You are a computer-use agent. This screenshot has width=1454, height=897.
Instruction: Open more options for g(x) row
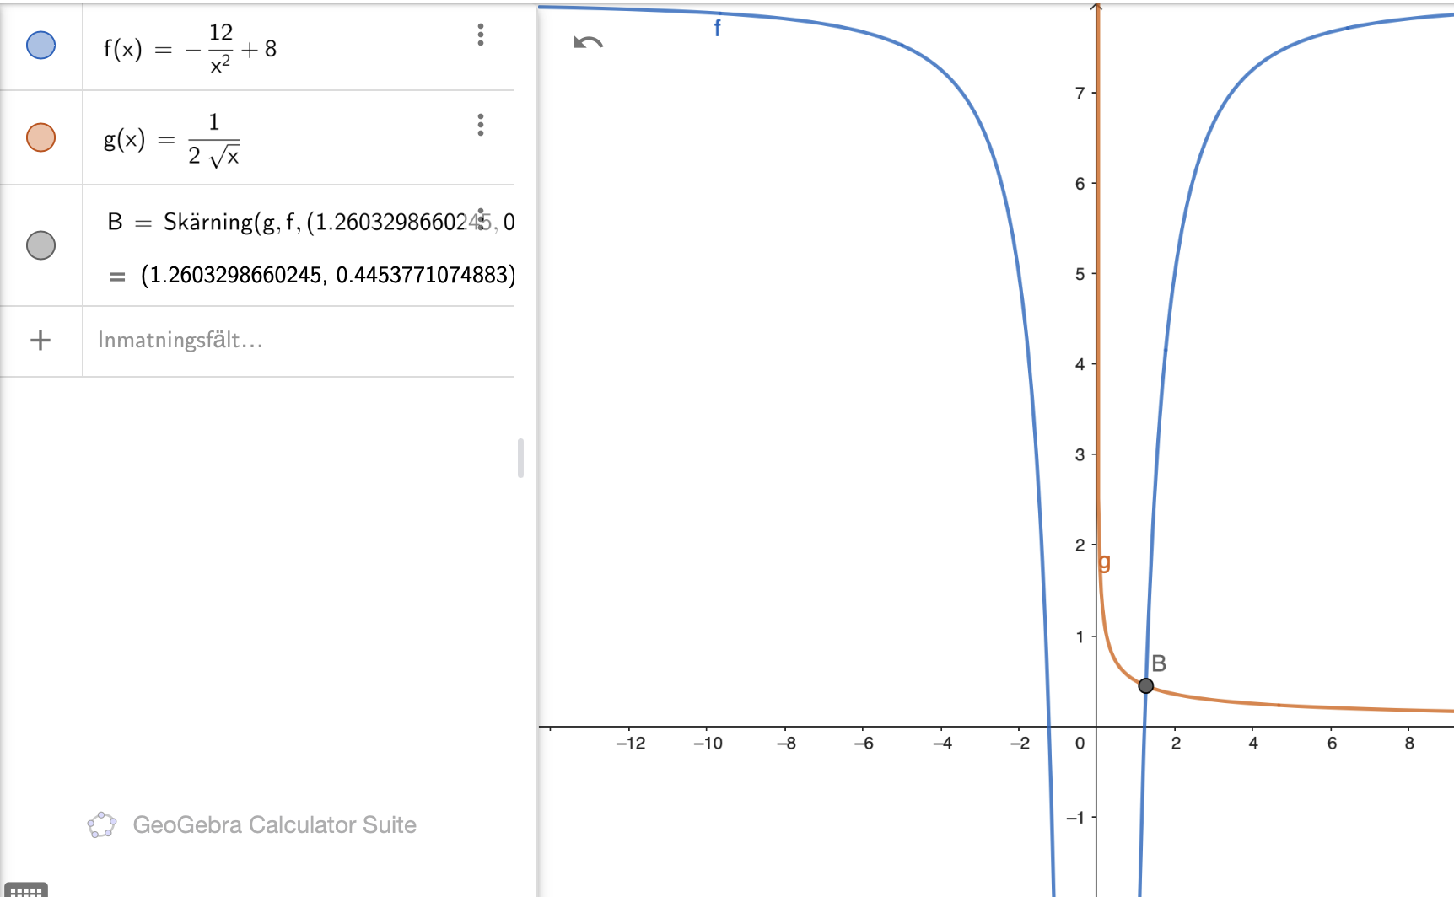(481, 125)
